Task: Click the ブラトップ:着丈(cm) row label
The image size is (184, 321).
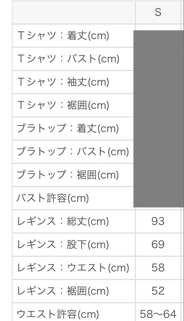Action: pos(68,128)
